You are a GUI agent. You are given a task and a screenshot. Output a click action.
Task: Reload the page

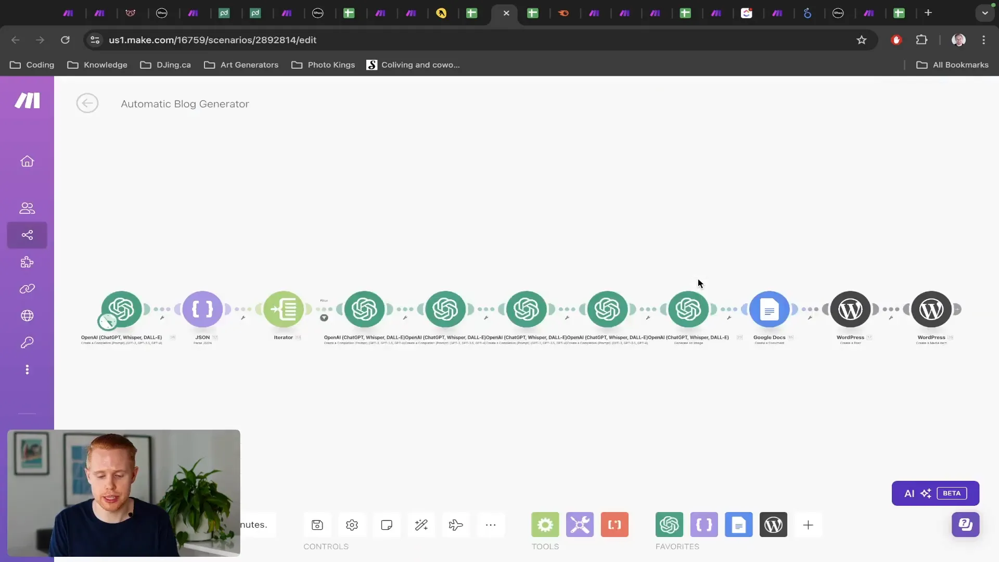[65, 40]
